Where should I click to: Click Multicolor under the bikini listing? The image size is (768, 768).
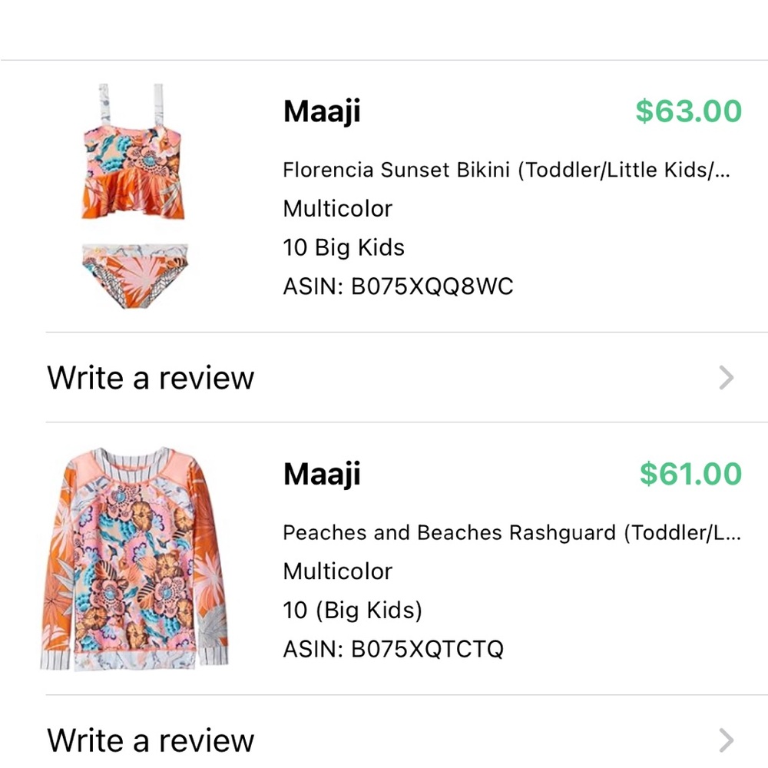[337, 208]
